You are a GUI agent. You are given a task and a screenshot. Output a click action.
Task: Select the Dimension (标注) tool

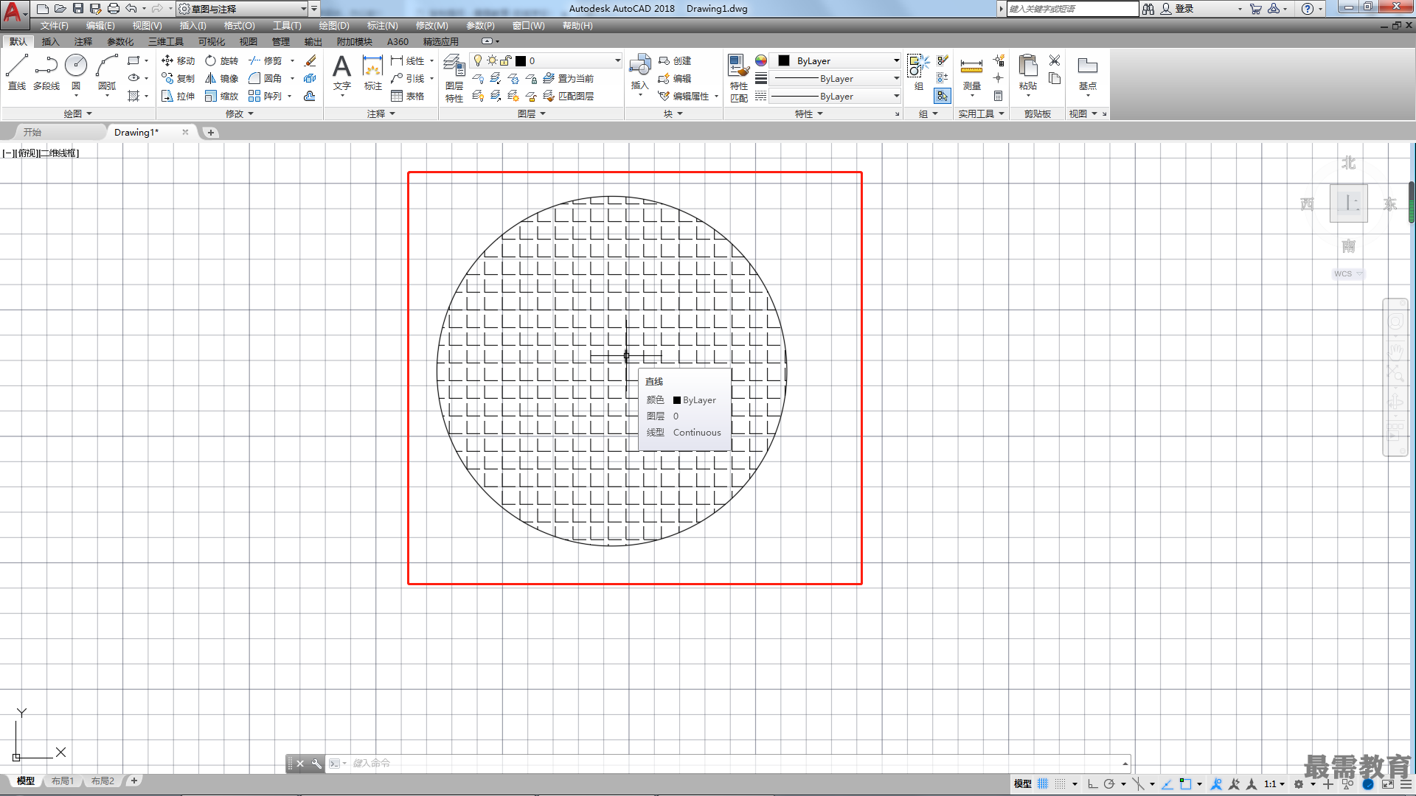(373, 72)
